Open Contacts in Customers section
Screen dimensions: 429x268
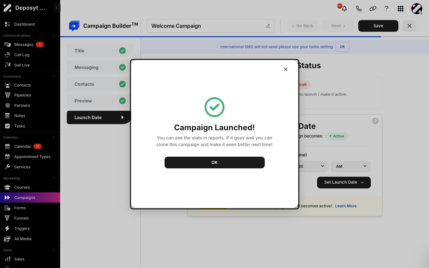click(30, 85)
